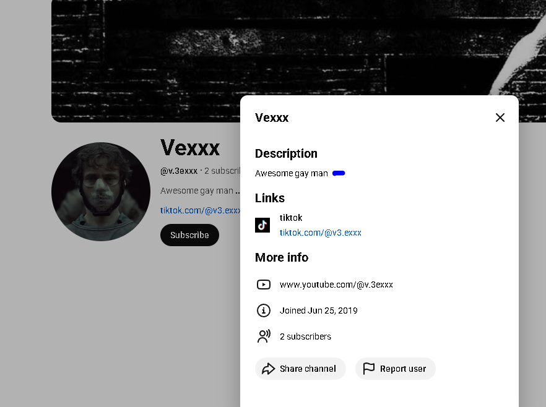Image resolution: width=546 pixels, height=407 pixels.
Task: Click the @v.3exxx channel handle
Action: pos(179,171)
